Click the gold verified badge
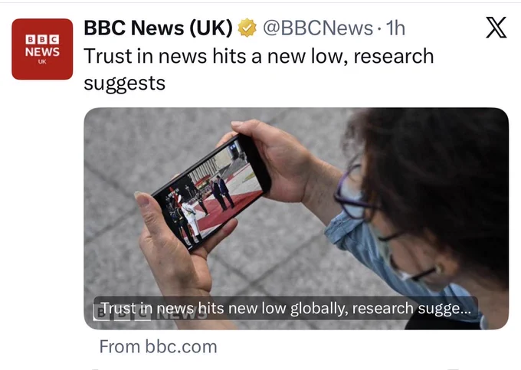The image size is (521, 370). [x=247, y=28]
